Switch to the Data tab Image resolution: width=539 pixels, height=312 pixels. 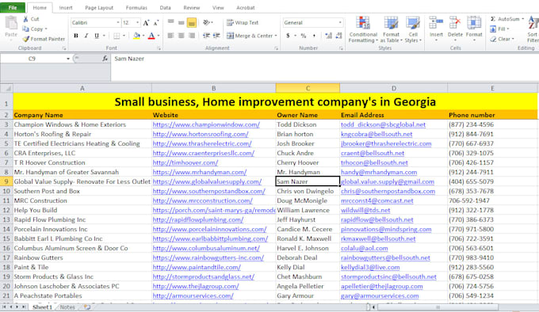tap(166, 8)
